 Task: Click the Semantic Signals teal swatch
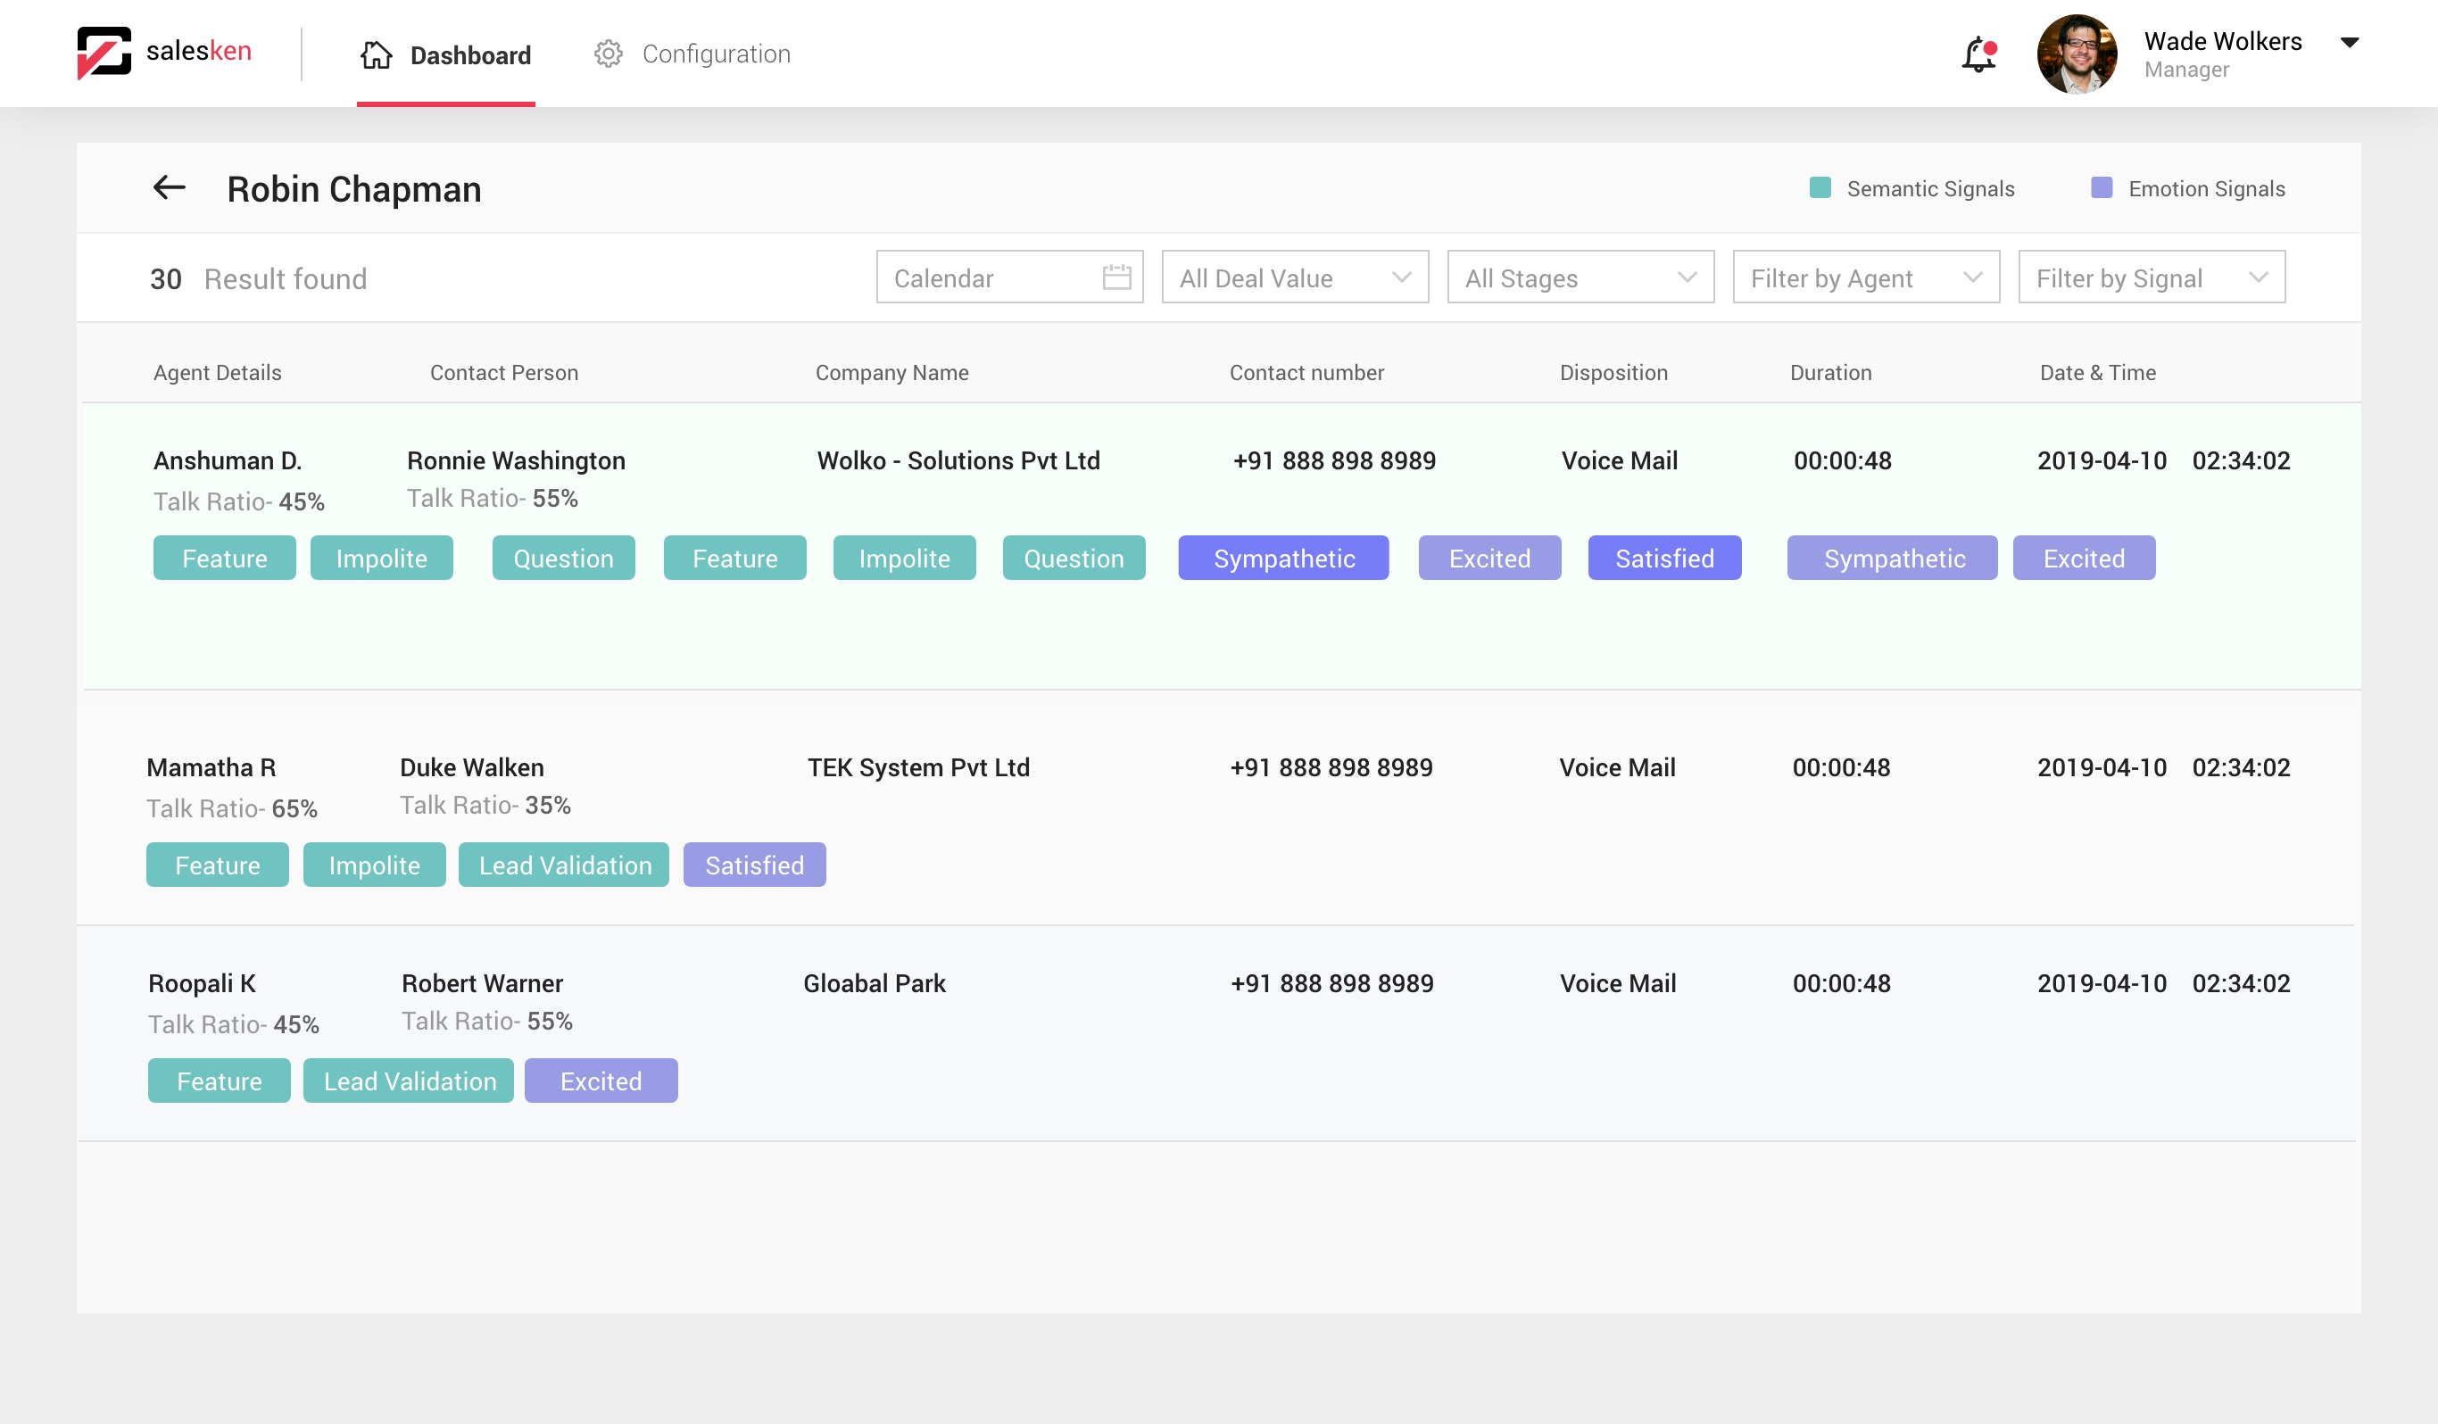click(1820, 187)
